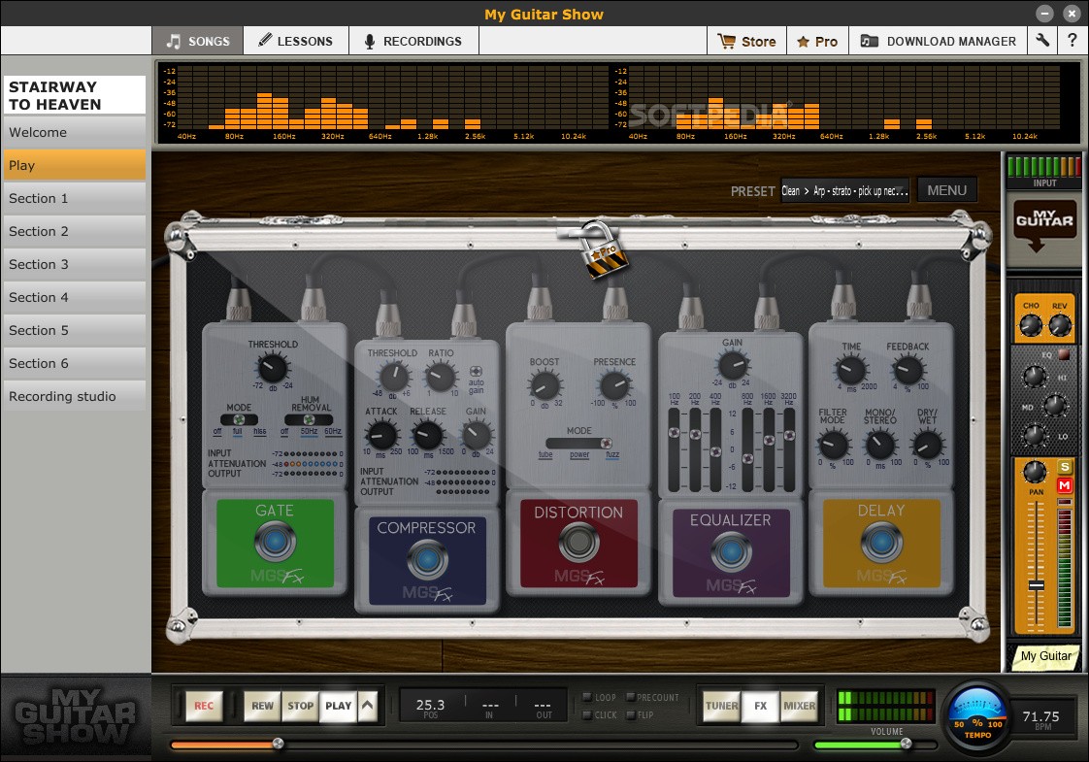The image size is (1089, 762).
Task: Open the Pro tab
Action: click(x=817, y=41)
